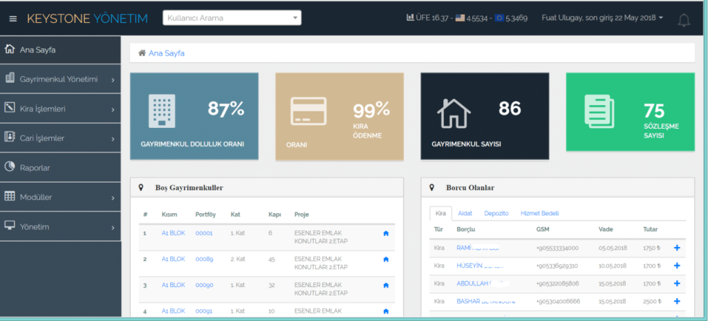The width and height of the screenshot is (708, 321).
Task: Click house icon for portföy 00090 row
Action: click(386, 285)
